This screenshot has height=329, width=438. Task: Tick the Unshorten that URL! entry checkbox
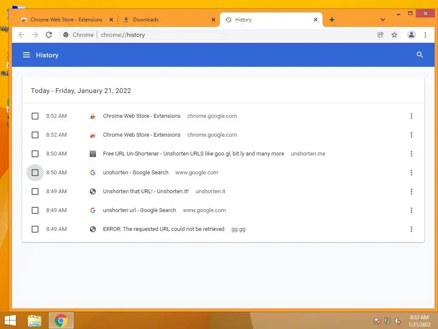(35, 191)
